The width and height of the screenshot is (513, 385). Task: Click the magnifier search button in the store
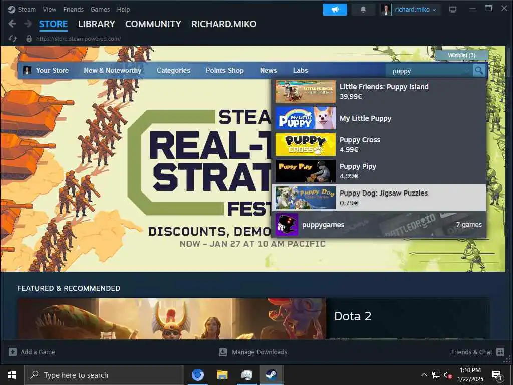tap(479, 70)
